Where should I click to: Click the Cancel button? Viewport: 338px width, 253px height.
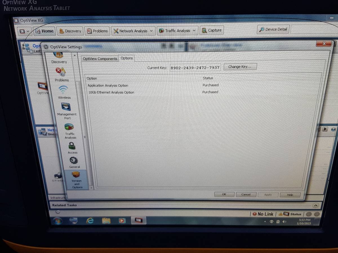pos(246,195)
